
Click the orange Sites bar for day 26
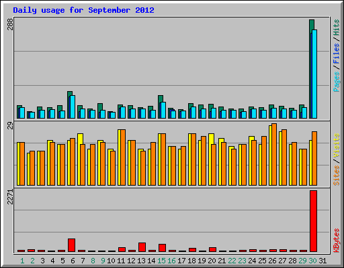(274, 154)
